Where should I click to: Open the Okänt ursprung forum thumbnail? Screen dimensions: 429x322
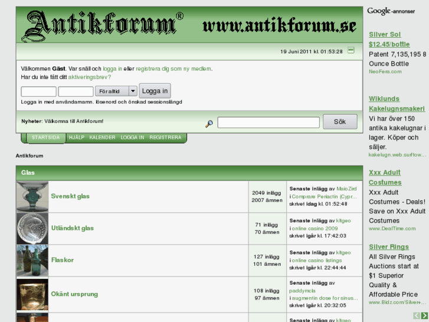32,294
